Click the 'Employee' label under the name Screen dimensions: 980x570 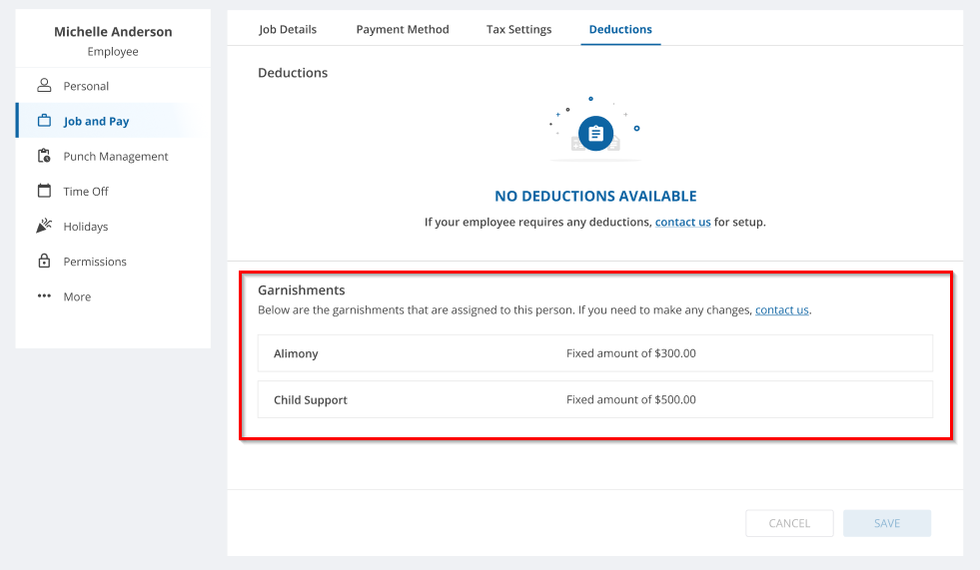click(x=113, y=51)
